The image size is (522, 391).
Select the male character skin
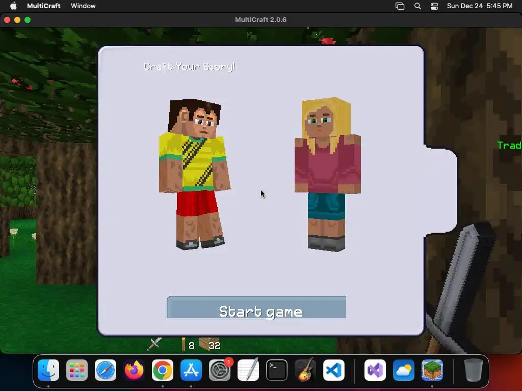(x=195, y=174)
